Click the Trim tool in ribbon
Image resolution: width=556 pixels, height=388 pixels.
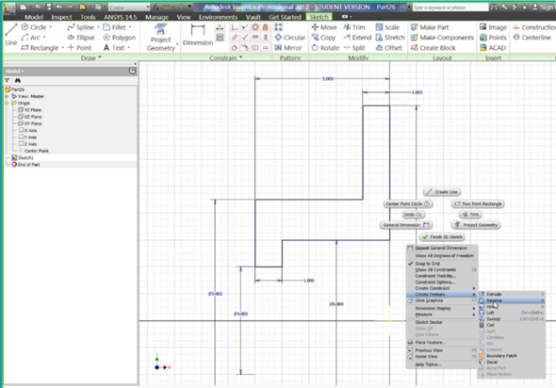[x=354, y=27]
